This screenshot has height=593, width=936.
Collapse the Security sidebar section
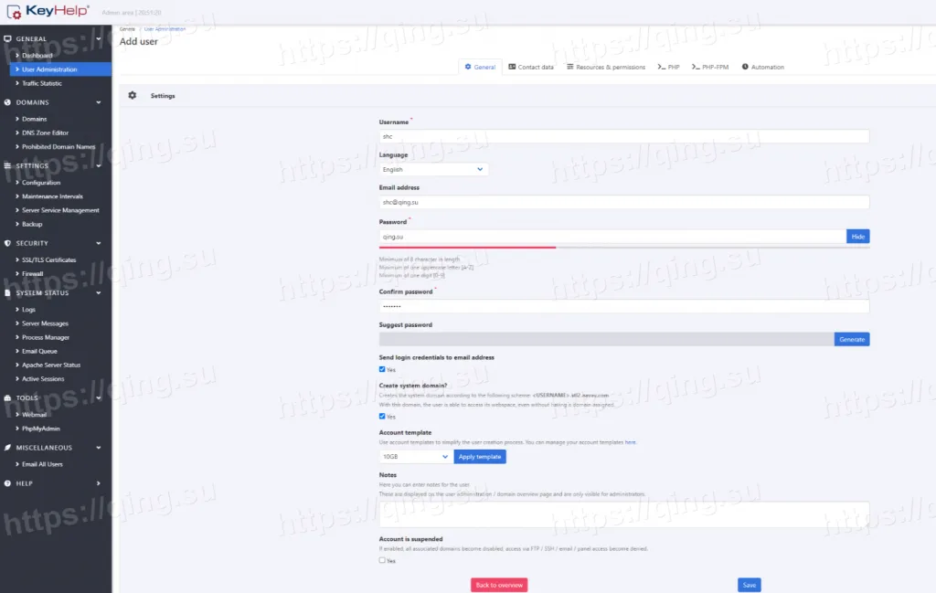(99, 243)
